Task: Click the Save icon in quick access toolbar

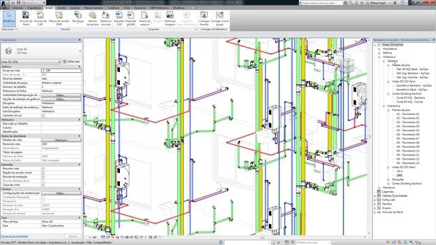Action: tap(18, 3)
